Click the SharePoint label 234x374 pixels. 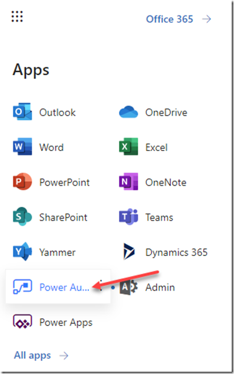point(63,218)
